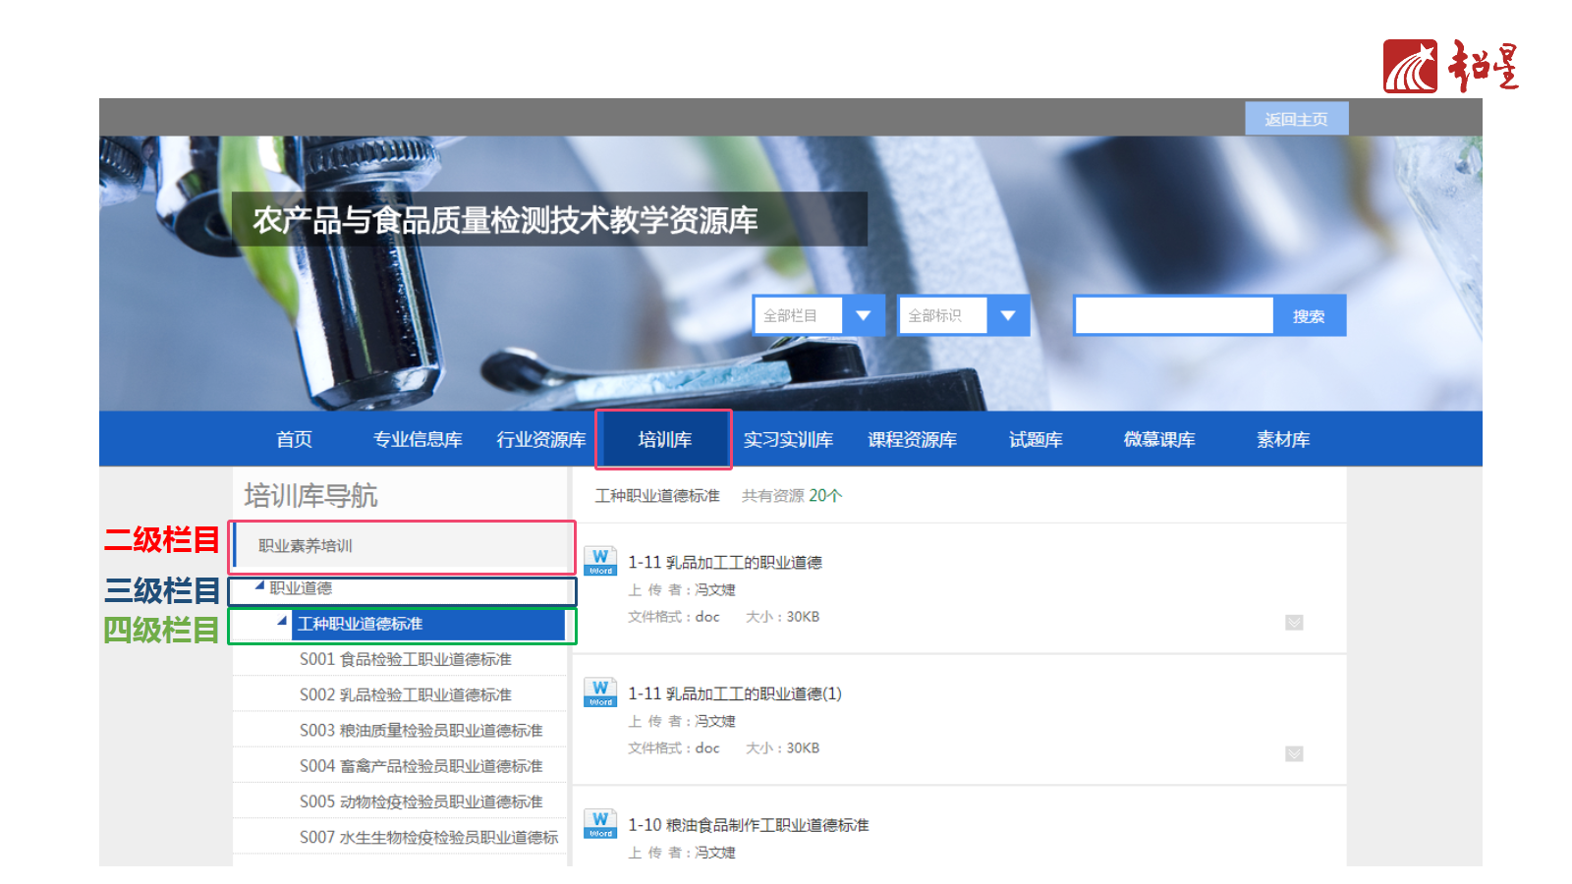Open S001 食品检验工职业道德标准
This screenshot has height=884, width=1572.
pyautogui.click(x=405, y=659)
